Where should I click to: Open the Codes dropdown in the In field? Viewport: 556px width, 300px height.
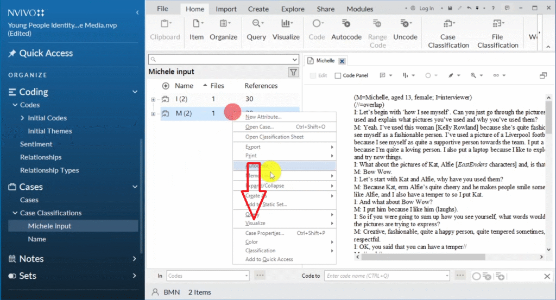tap(245, 276)
